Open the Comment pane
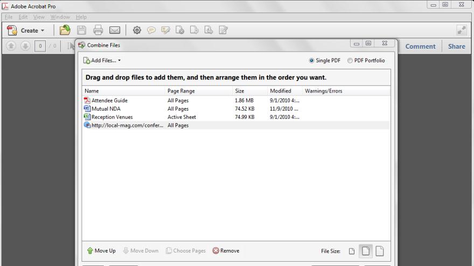This screenshot has height=266, width=474. click(420, 46)
